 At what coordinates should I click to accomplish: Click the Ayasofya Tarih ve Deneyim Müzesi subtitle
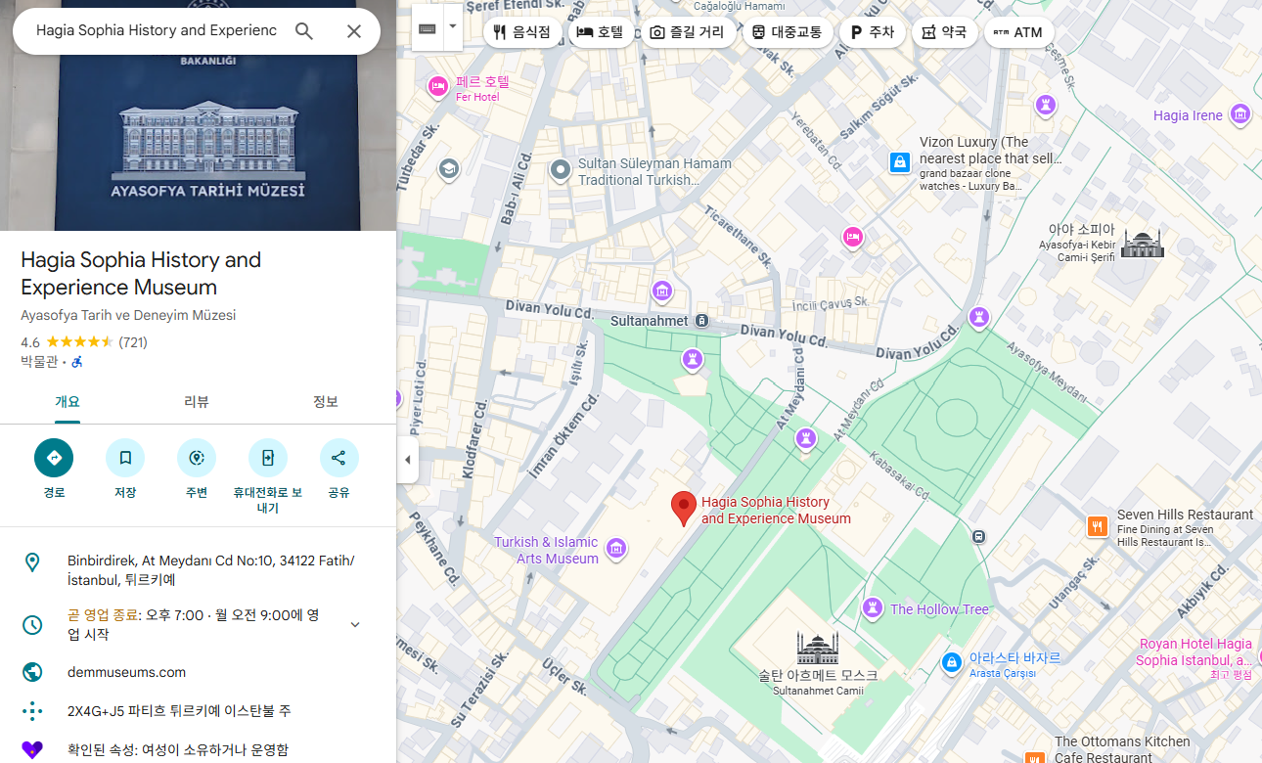128,315
